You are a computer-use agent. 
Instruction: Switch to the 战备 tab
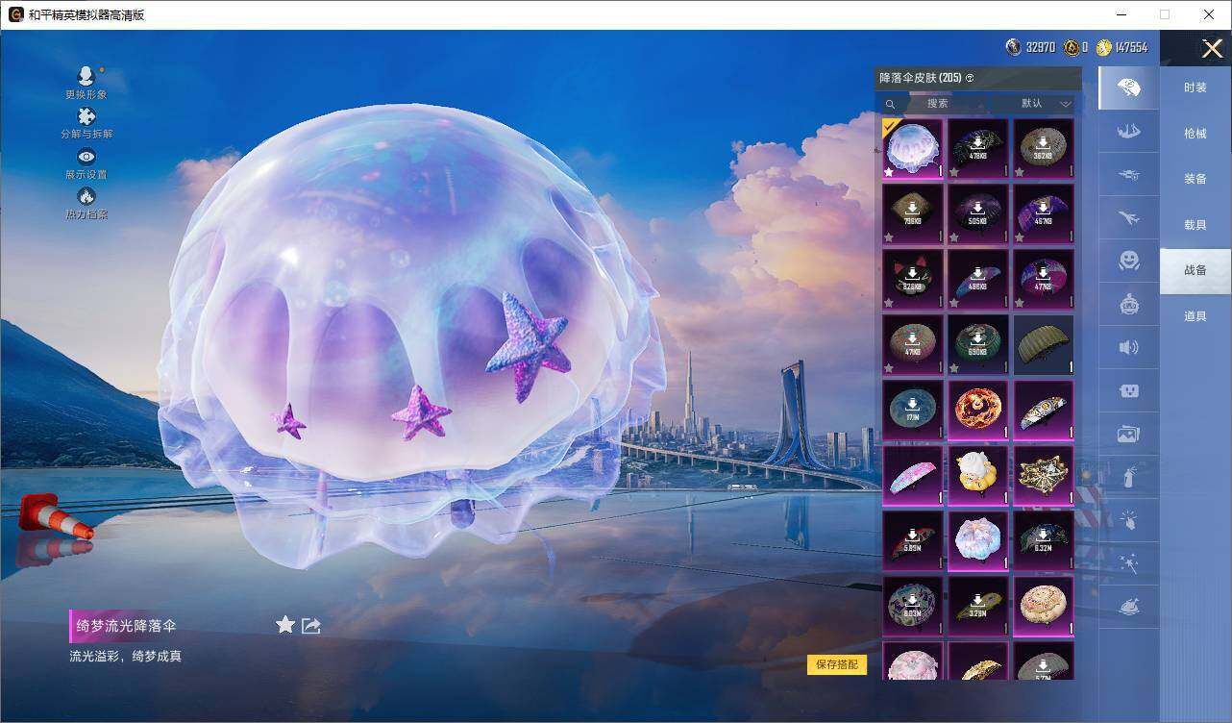tap(1195, 270)
